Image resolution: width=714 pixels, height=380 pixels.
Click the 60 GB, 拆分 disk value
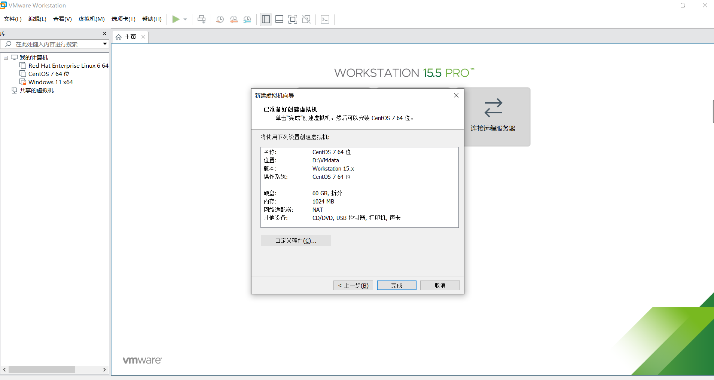(x=327, y=193)
